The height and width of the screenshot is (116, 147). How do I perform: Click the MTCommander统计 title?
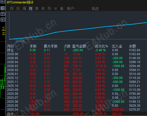point(20,2)
